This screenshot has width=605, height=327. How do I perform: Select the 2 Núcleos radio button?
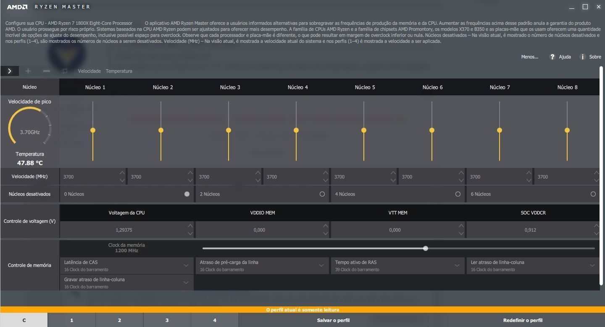pyautogui.click(x=322, y=194)
